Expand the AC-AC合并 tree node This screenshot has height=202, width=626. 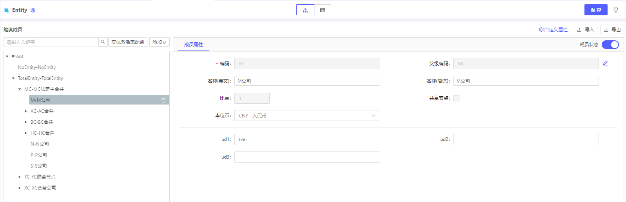pyautogui.click(x=26, y=111)
